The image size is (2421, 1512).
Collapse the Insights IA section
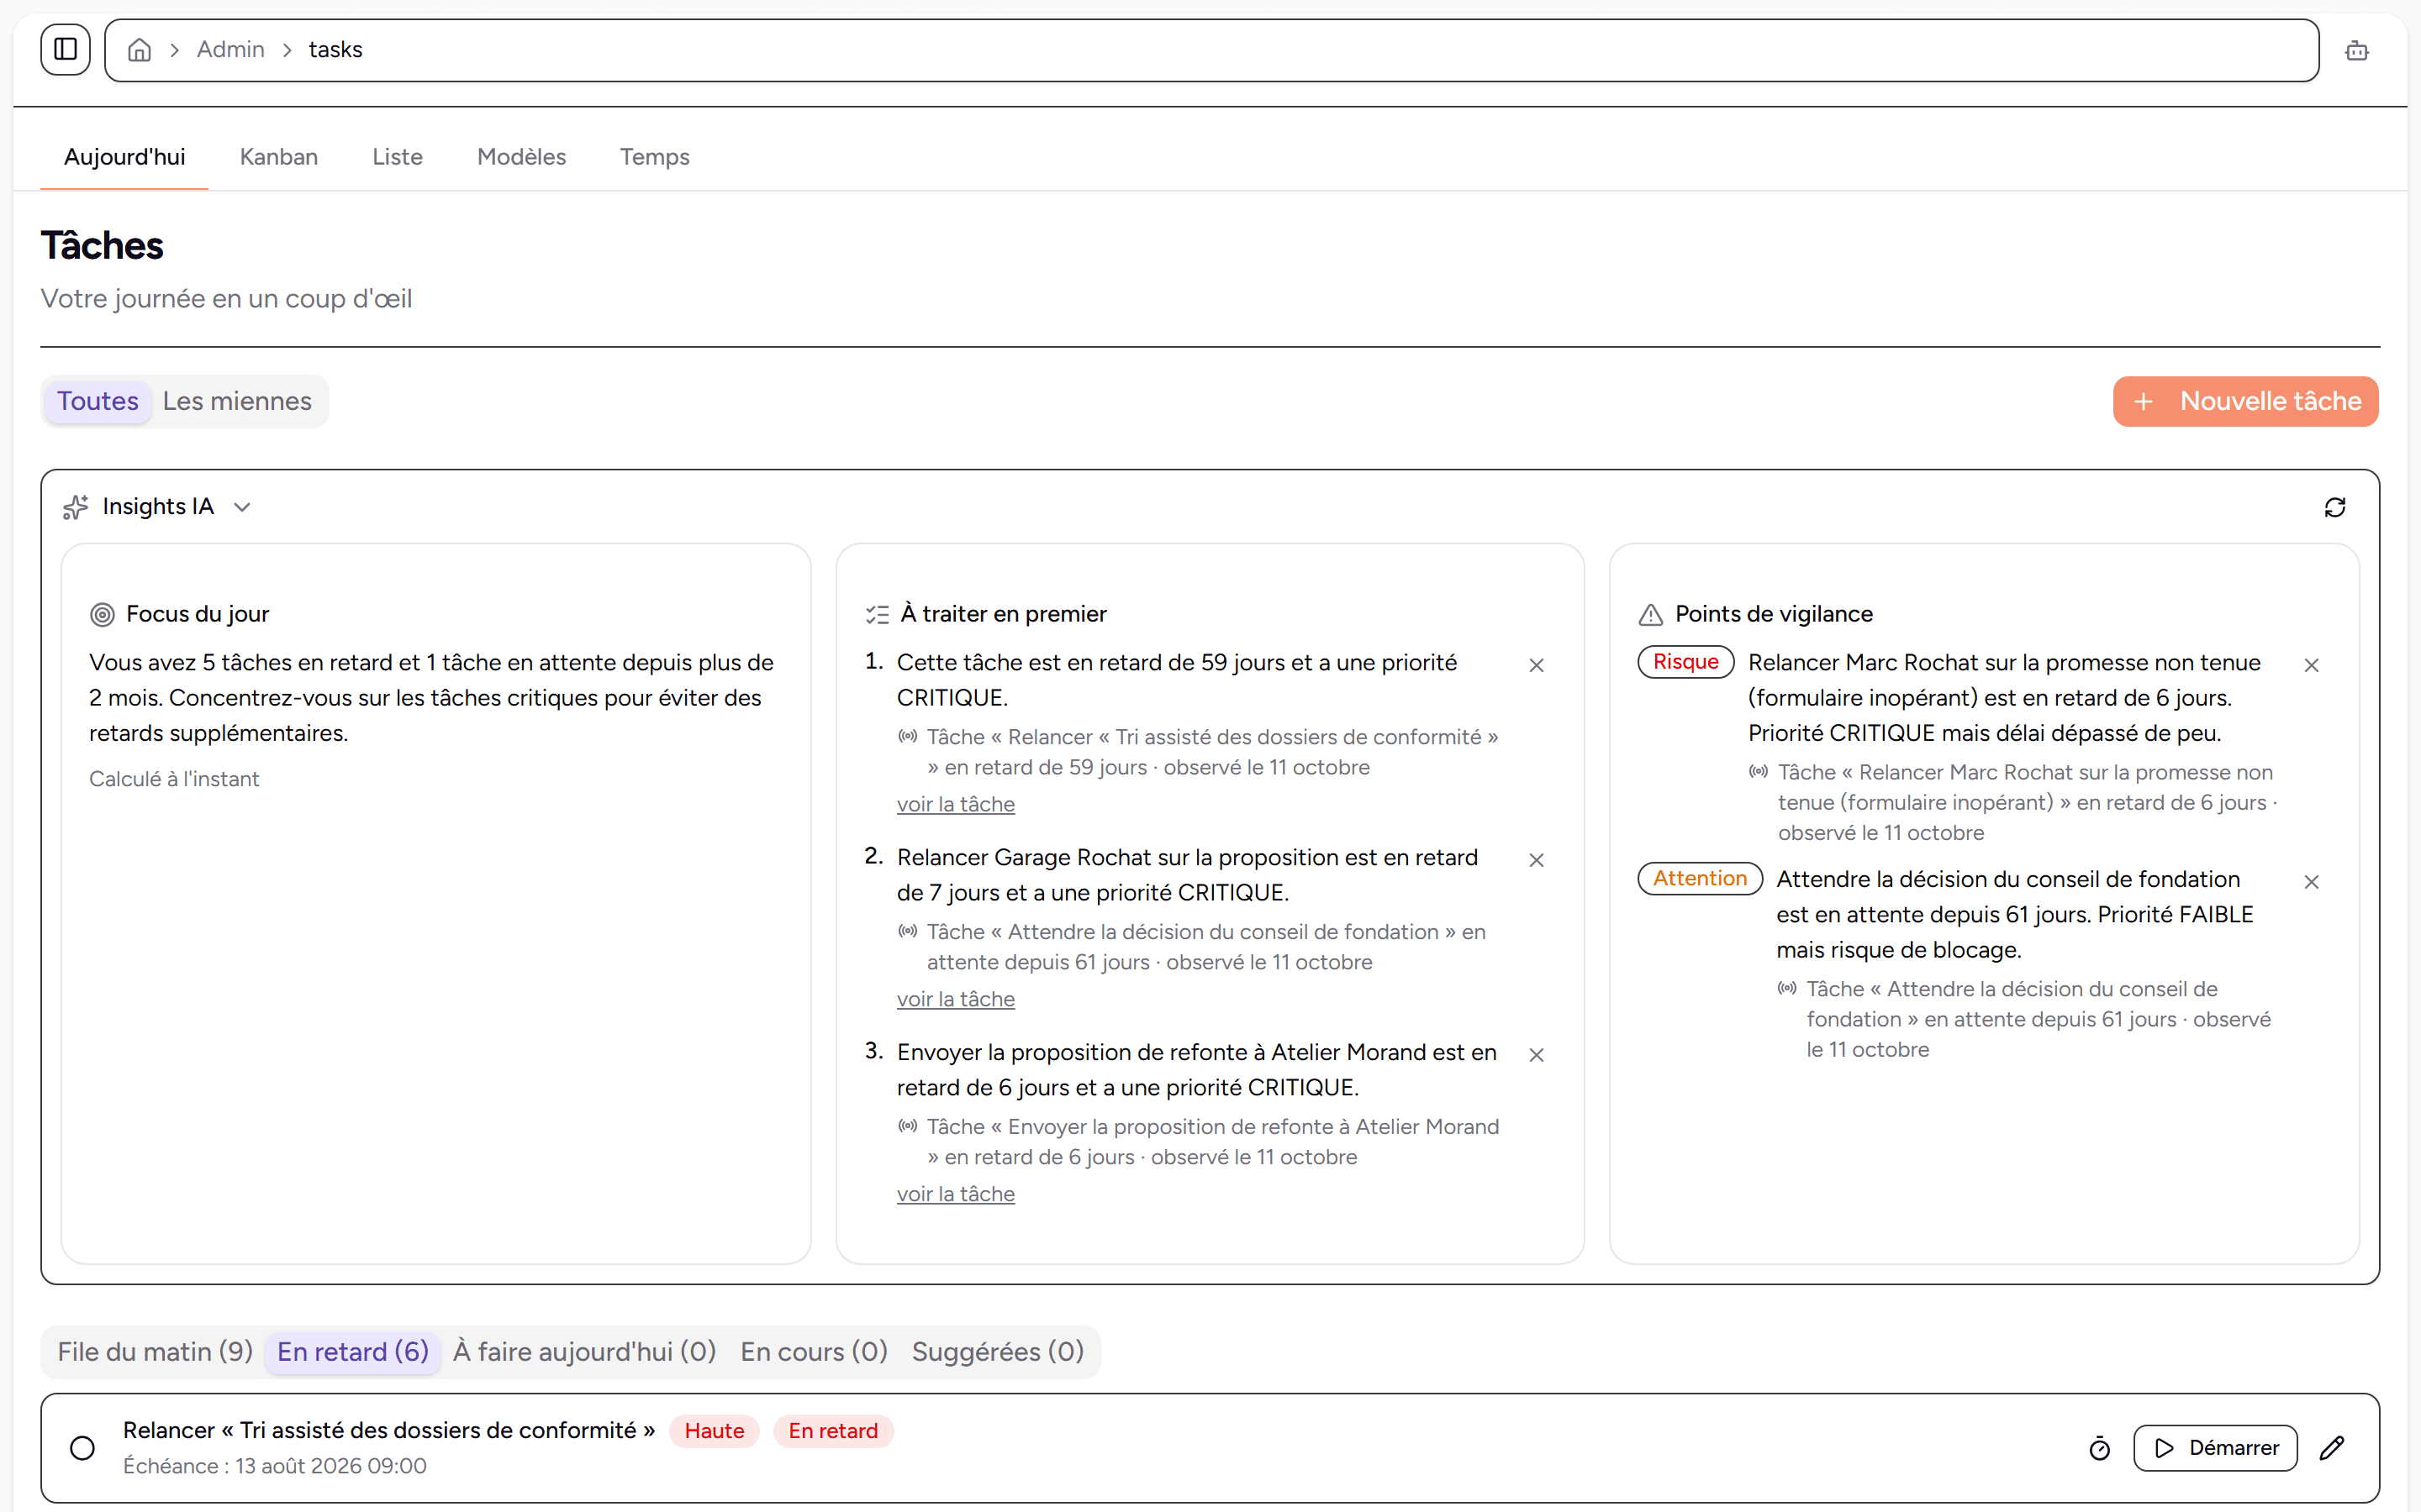coord(242,508)
